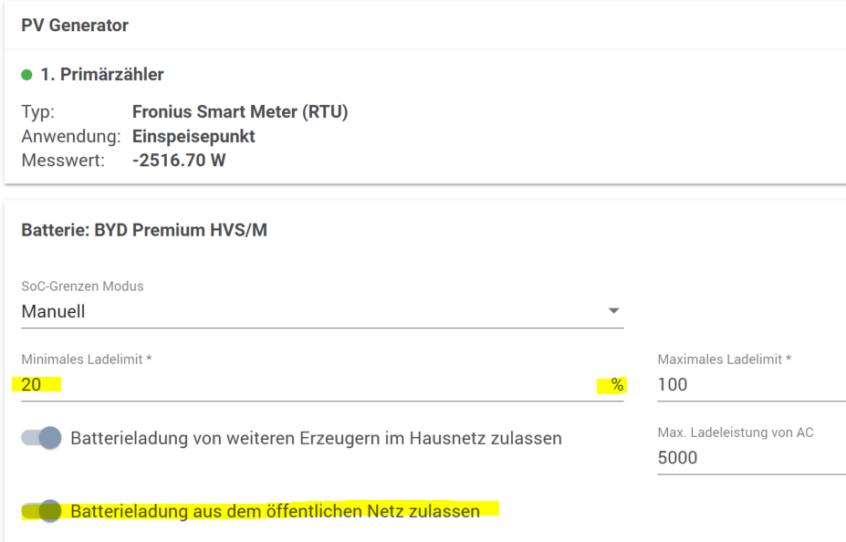Open the SoC-Grenzen Modus dropdown arrow
846x542 pixels.
coord(613,310)
